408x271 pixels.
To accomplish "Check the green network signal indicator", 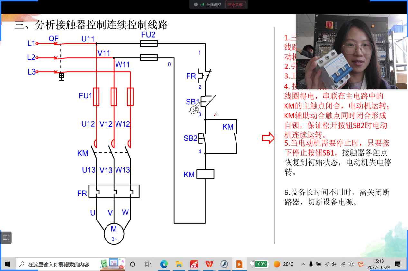I will [x=202, y=5].
